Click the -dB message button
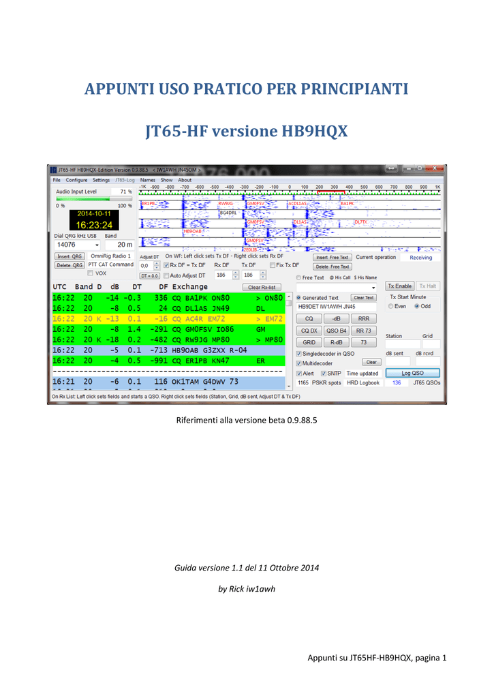The height and width of the screenshot is (698, 494). point(336,319)
